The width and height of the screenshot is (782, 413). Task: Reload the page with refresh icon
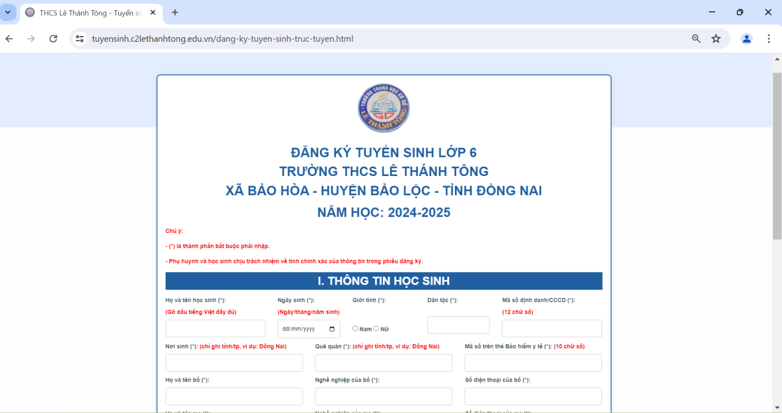[x=53, y=39]
